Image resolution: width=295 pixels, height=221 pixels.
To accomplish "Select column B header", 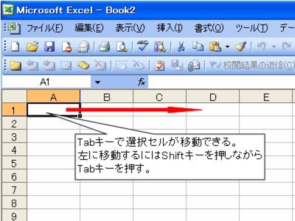I will (x=107, y=97).
